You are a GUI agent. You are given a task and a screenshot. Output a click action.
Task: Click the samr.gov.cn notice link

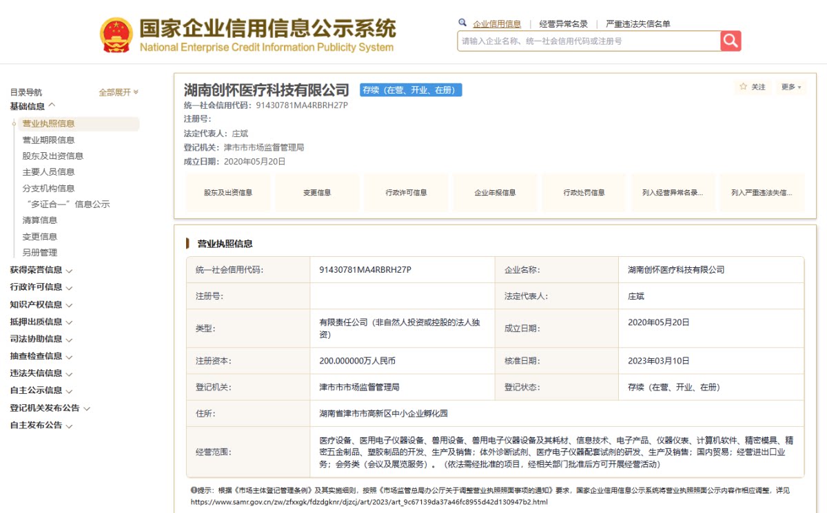click(x=369, y=502)
